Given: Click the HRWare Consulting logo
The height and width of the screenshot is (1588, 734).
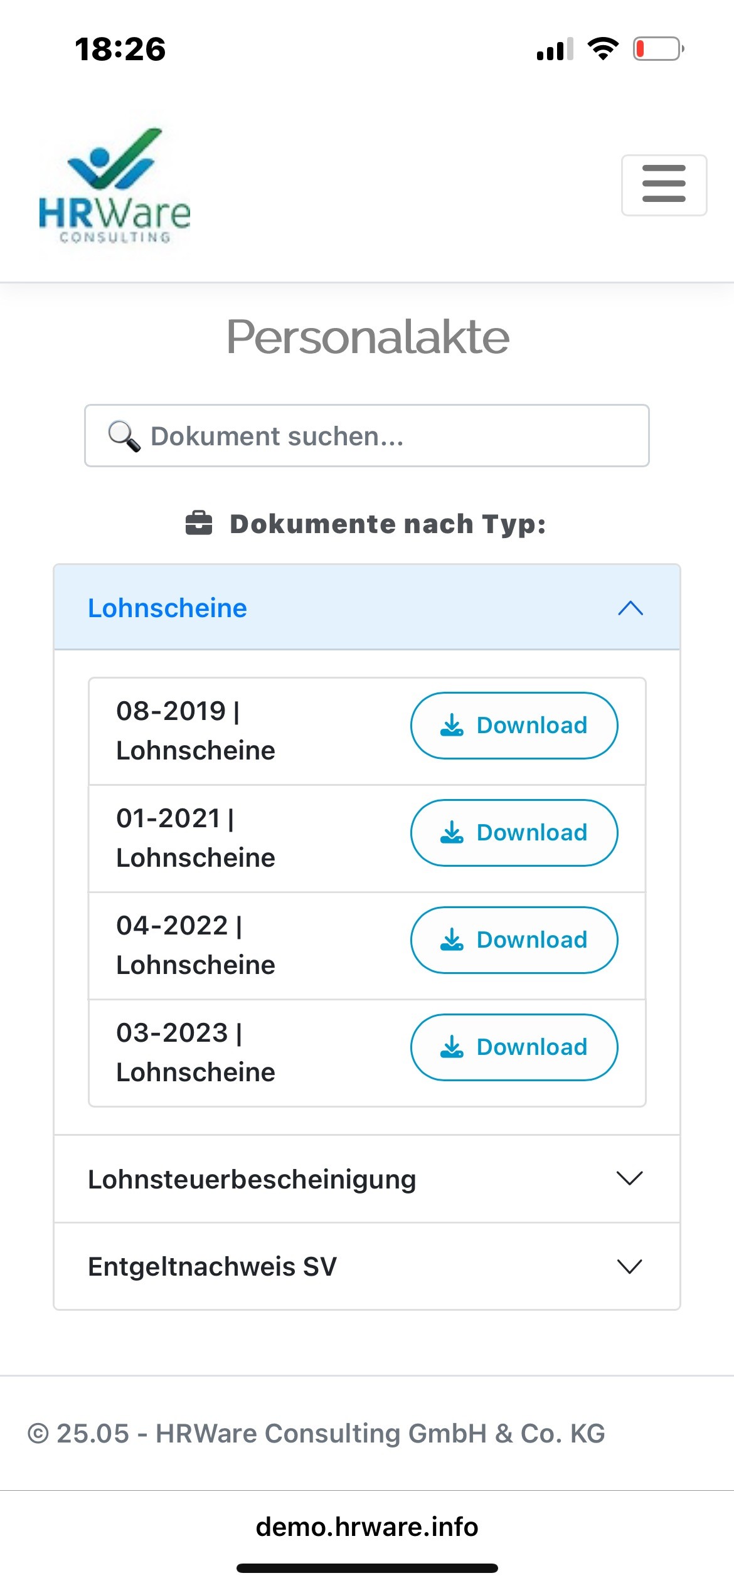Looking at the screenshot, I should [x=115, y=186].
